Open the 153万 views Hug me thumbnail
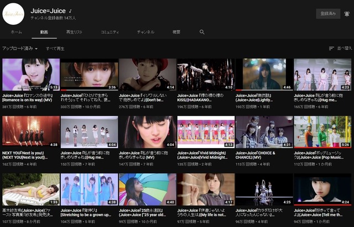Viewport: 354px width, 227px height. pos(89,132)
